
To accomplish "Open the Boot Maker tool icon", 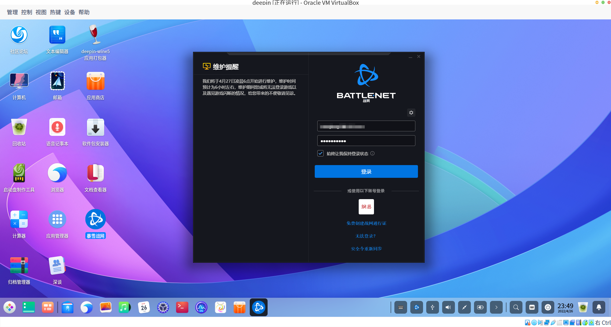I will (19, 174).
